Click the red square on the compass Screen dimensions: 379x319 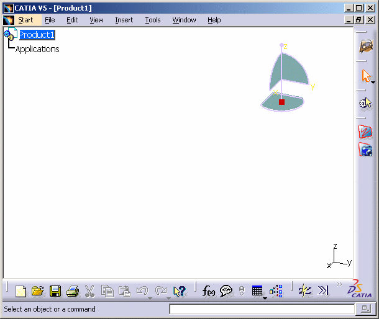281,102
